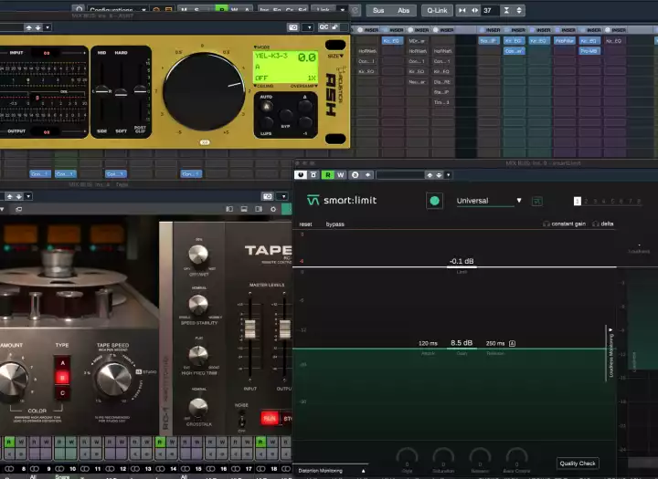Open ASH header dropdown beside camera
Image resolution: width=658 pixels, height=479 pixels.
click(309, 27)
